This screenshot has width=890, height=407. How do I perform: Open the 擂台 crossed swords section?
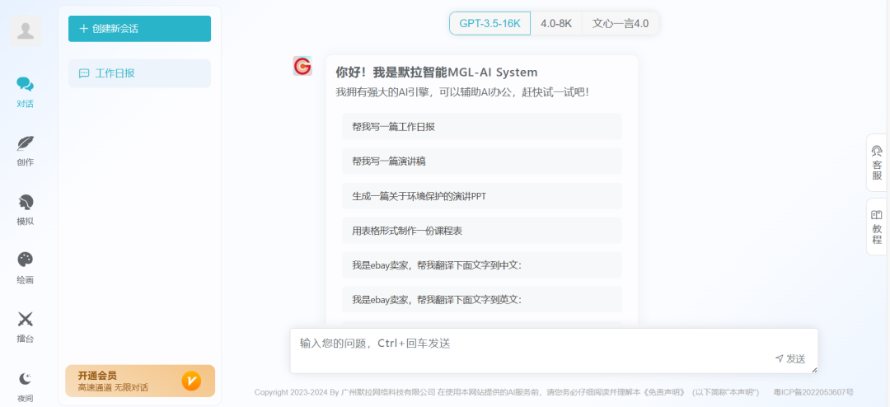click(x=25, y=328)
